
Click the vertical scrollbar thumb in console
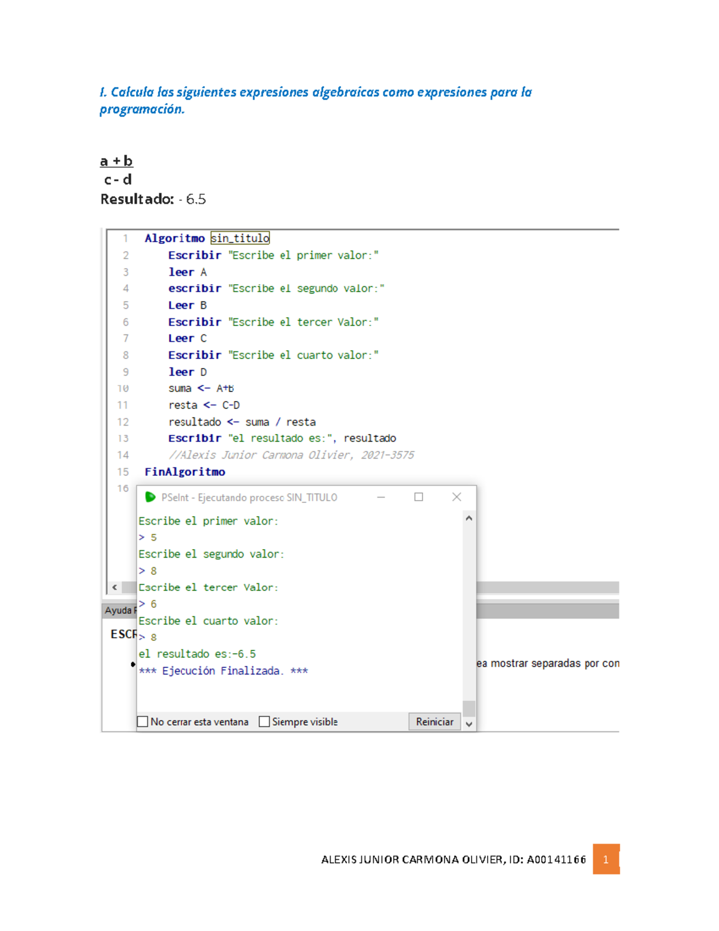[x=469, y=708]
